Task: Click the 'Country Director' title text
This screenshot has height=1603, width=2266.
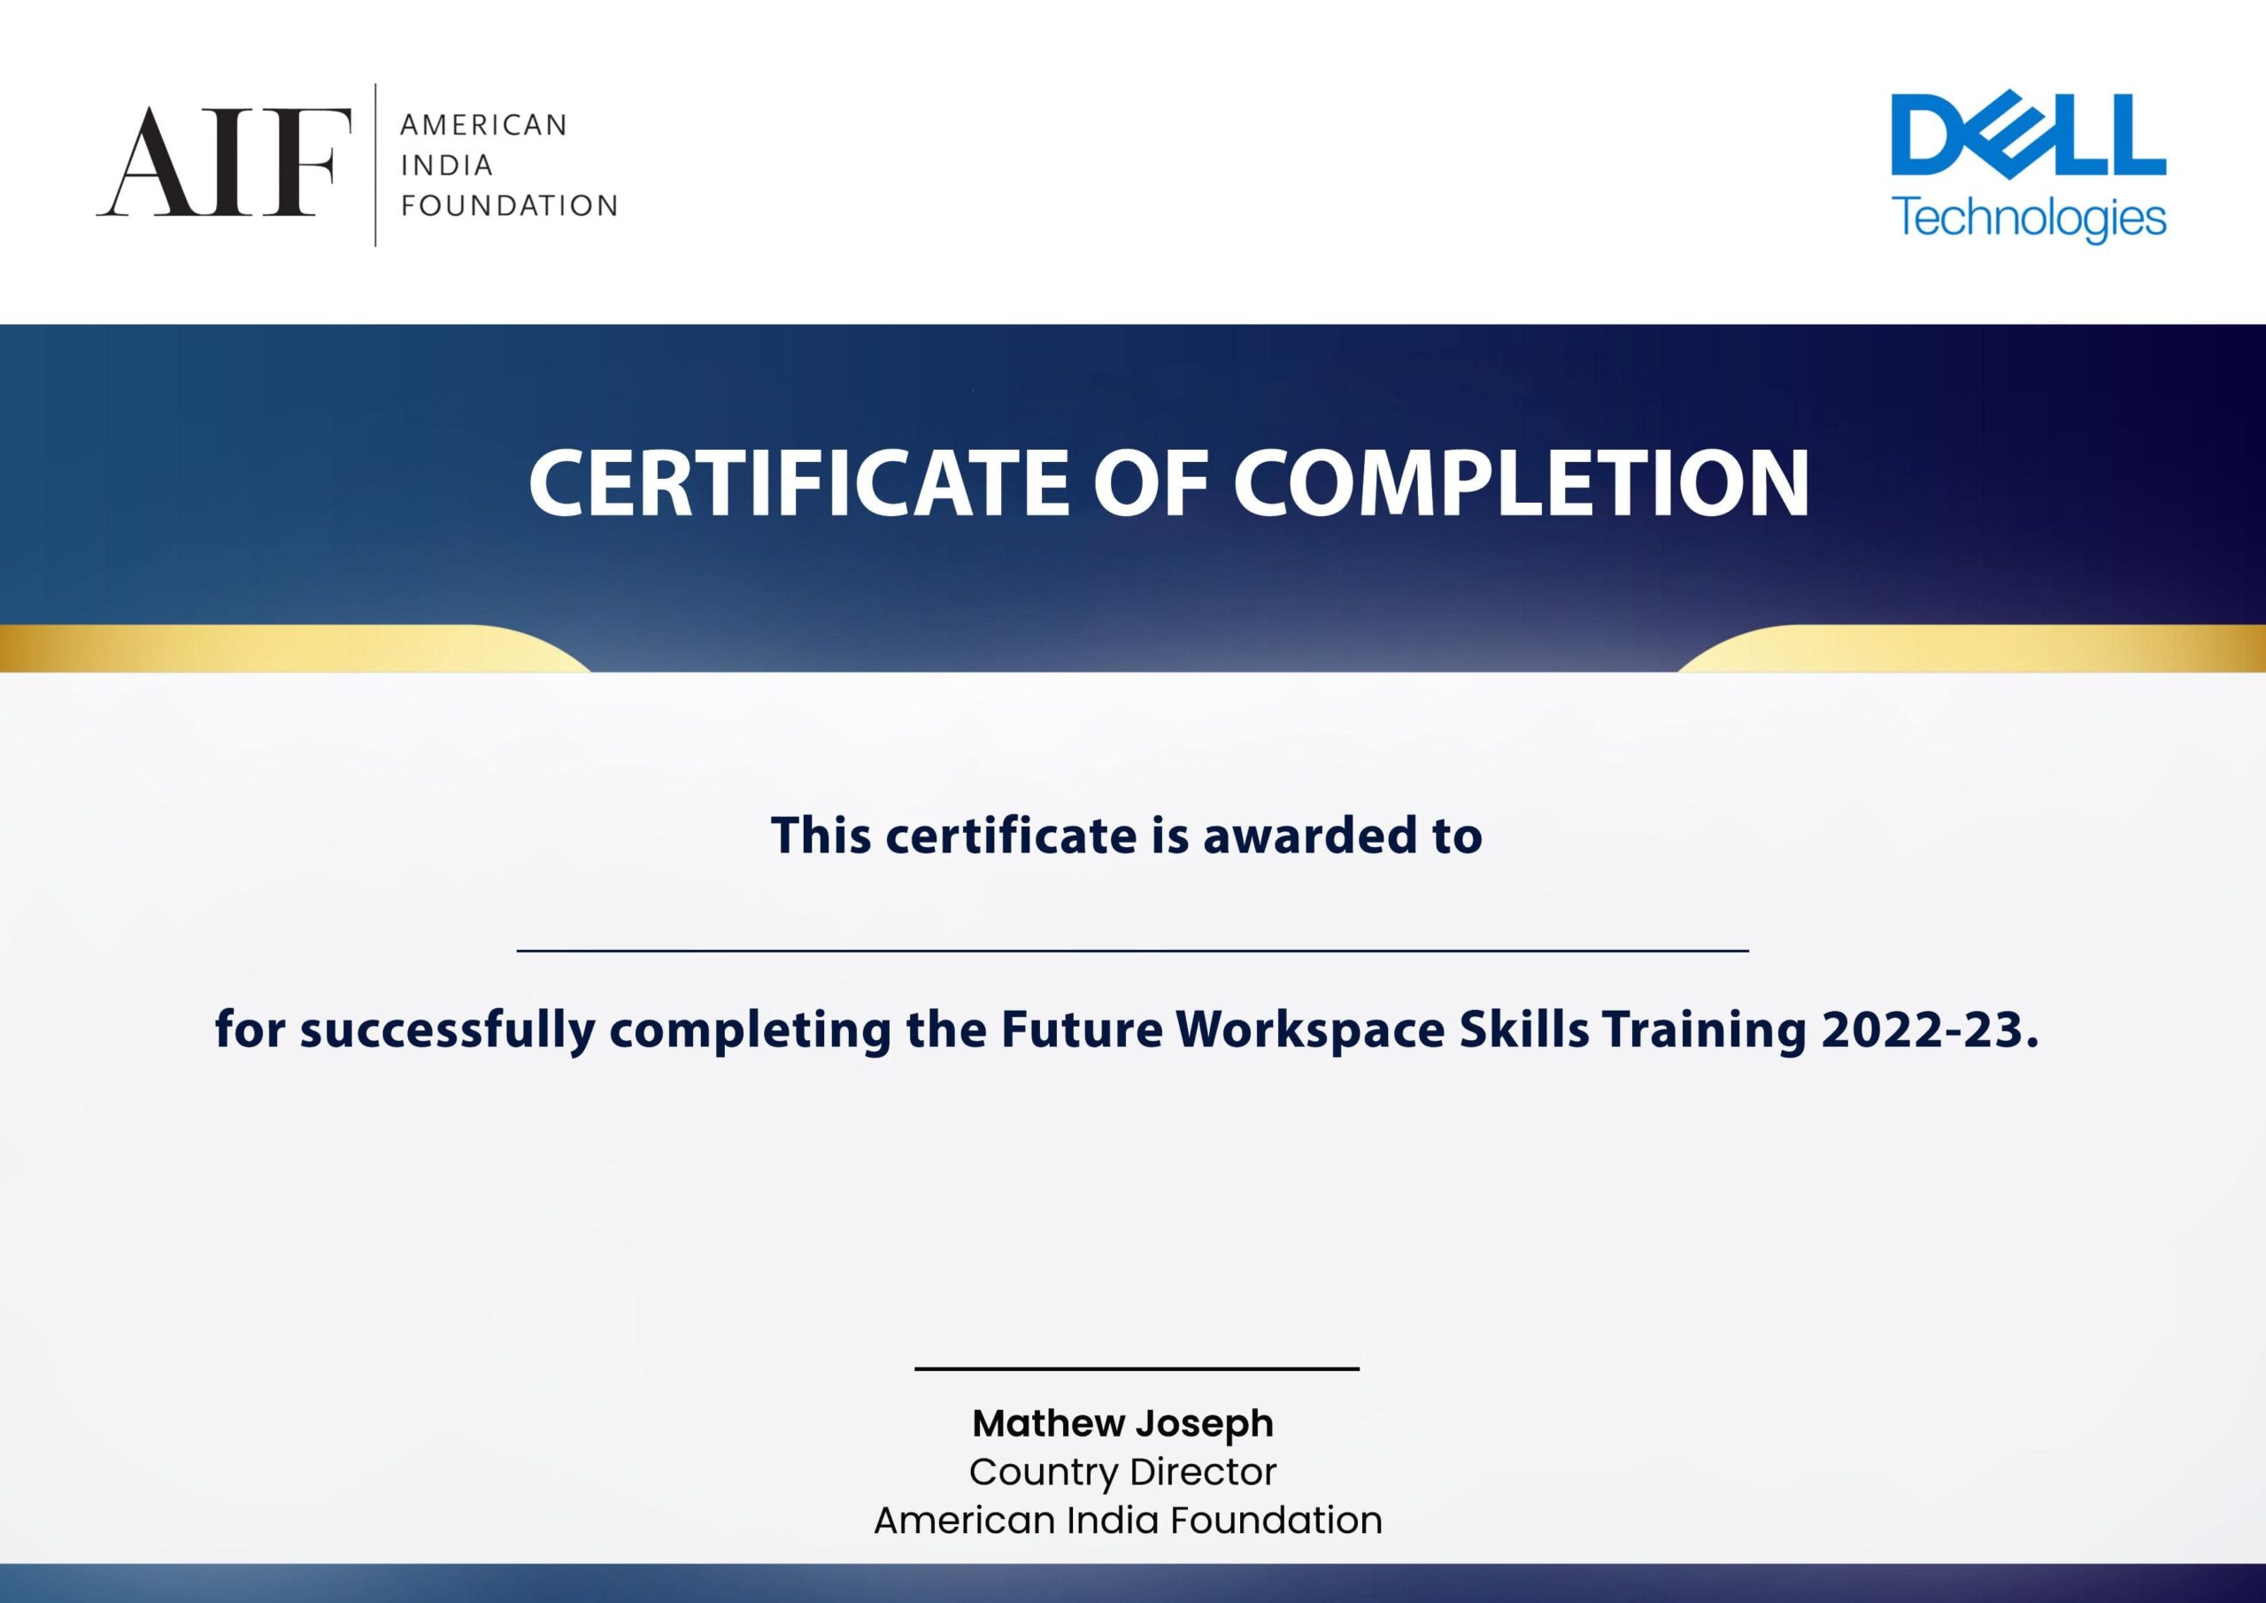Action: point(1123,1472)
